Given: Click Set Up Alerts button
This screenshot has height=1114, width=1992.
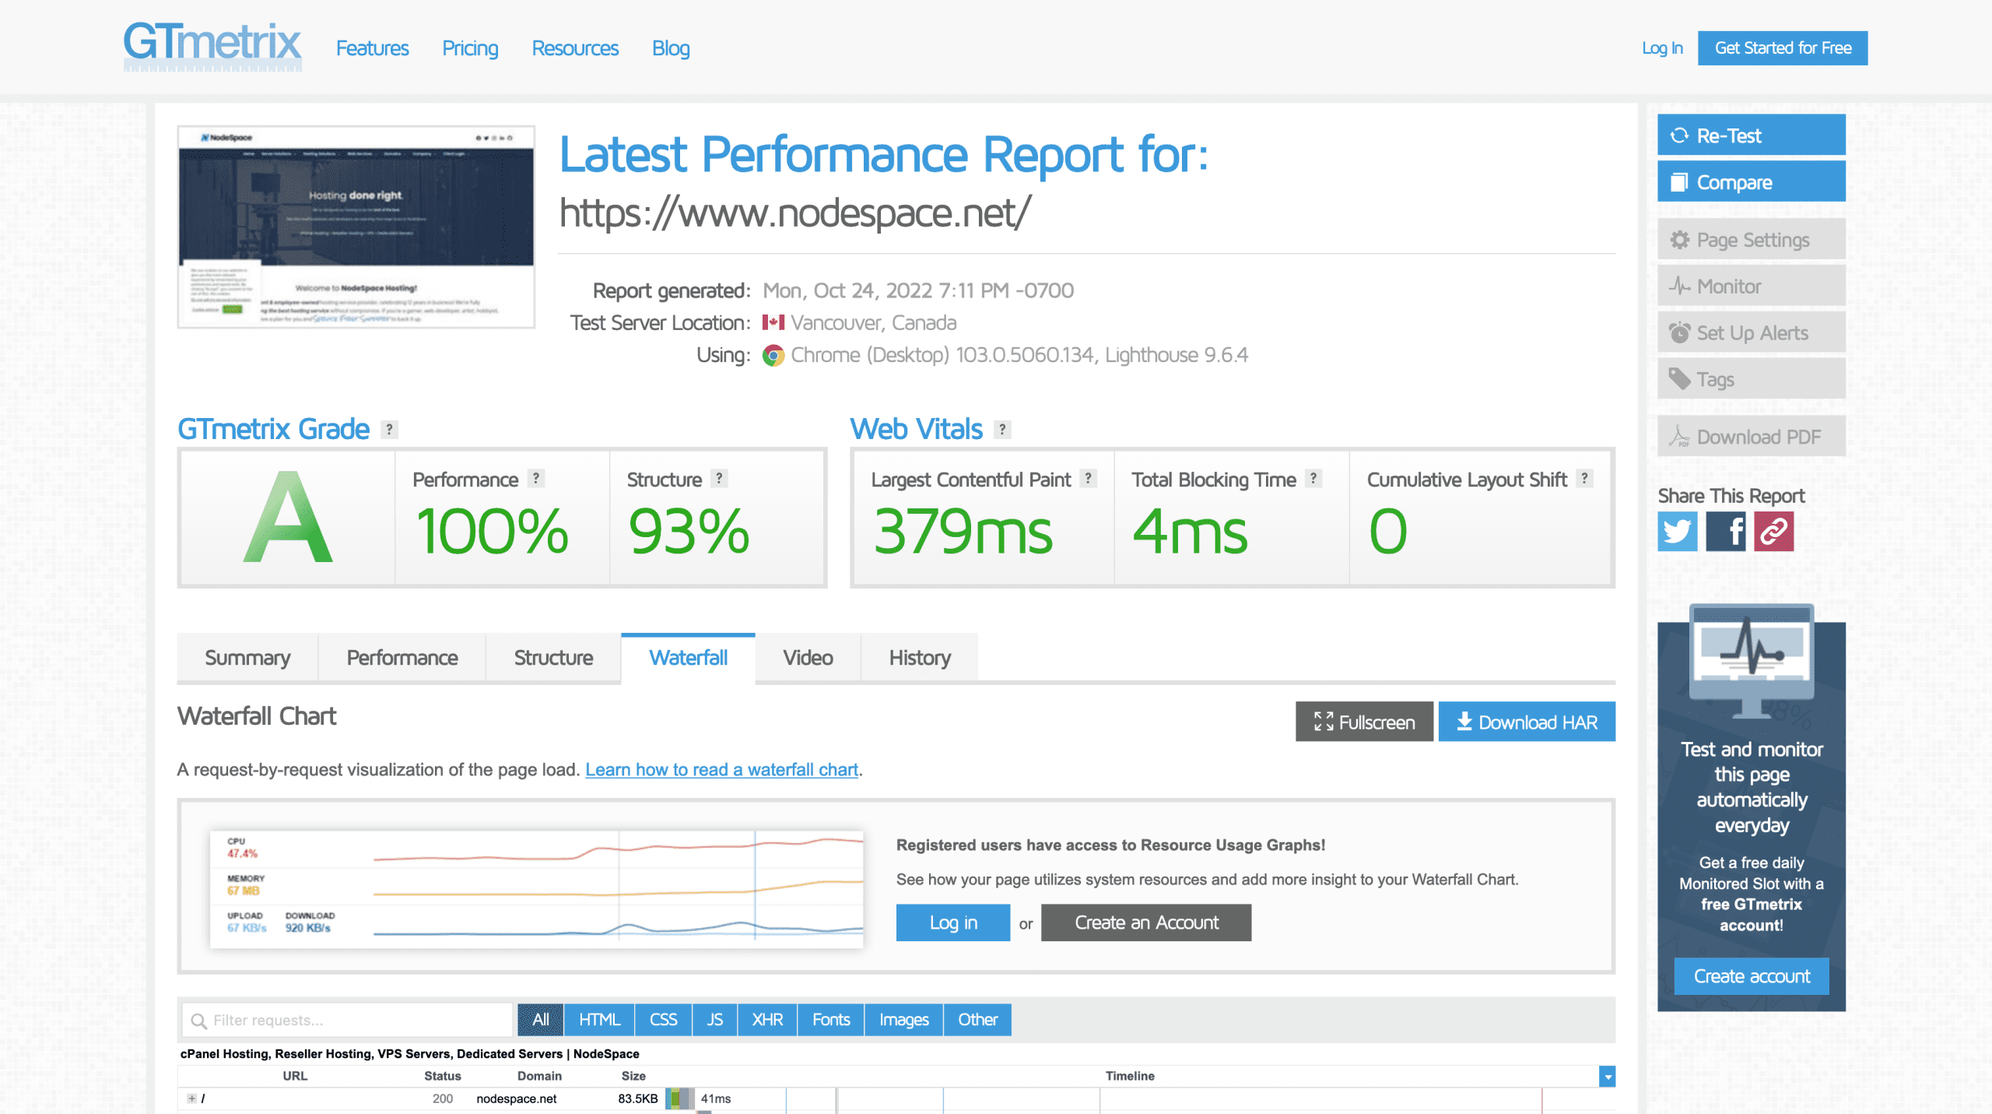Looking at the screenshot, I should pyautogui.click(x=1752, y=333).
